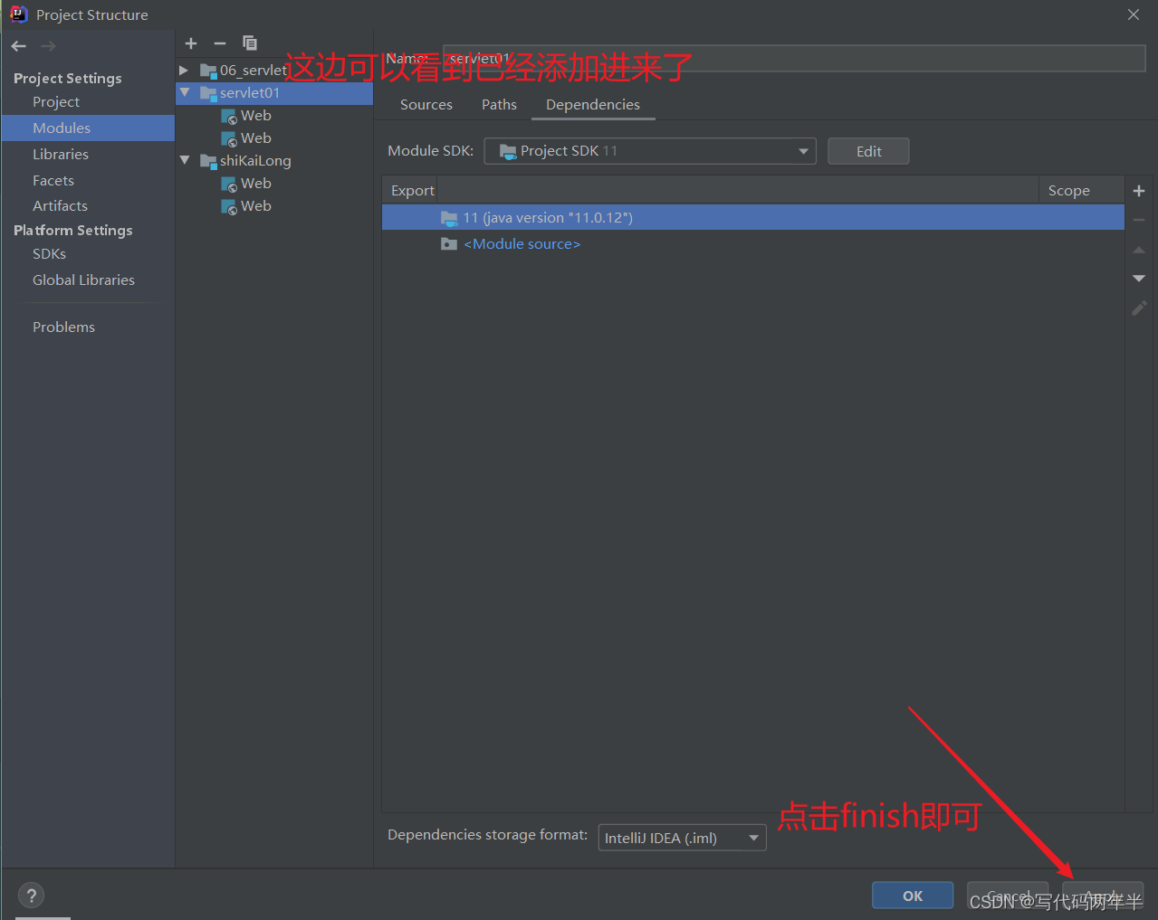Open Libraries settings
Image resolution: width=1158 pixels, height=920 pixels.
click(x=61, y=155)
